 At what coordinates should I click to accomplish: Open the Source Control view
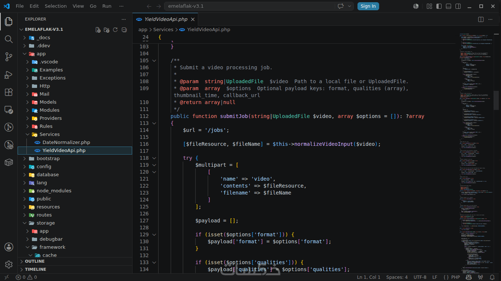click(9, 56)
